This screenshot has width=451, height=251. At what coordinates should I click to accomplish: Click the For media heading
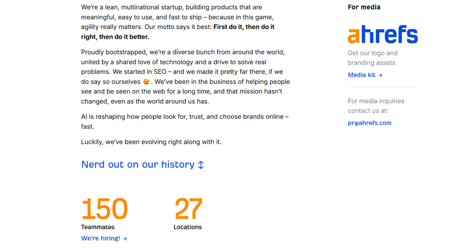(364, 7)
